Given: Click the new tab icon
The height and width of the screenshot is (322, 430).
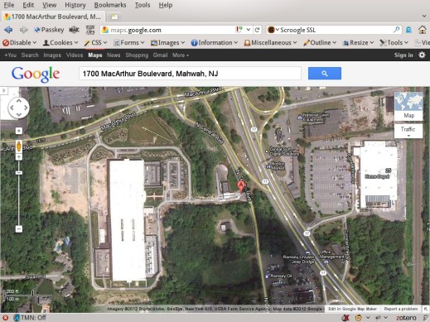Looking at the screenshot, I should click(114, 17).
